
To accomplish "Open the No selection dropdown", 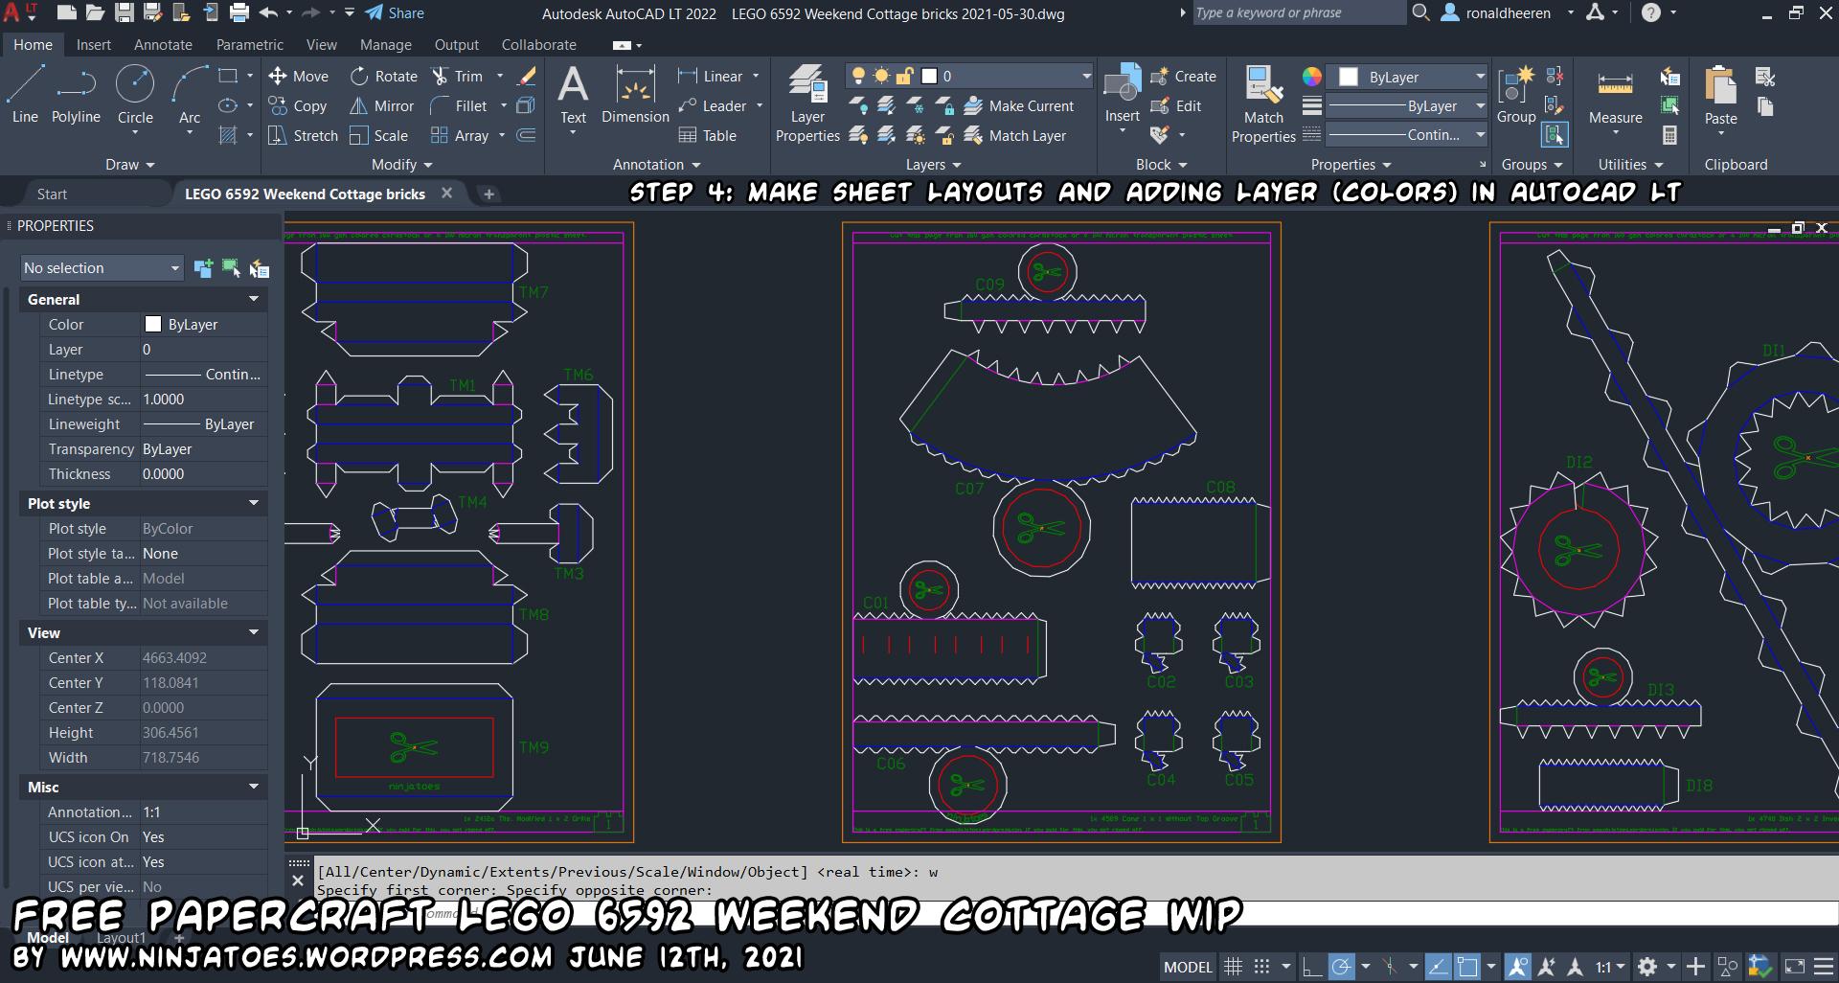I will [102, 268].
